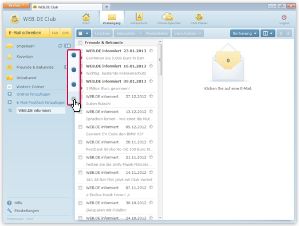Viewport: 299px width, 226px height.
Task: Click the Ordner hinzufügen plus icon
Action: [10, 94]
